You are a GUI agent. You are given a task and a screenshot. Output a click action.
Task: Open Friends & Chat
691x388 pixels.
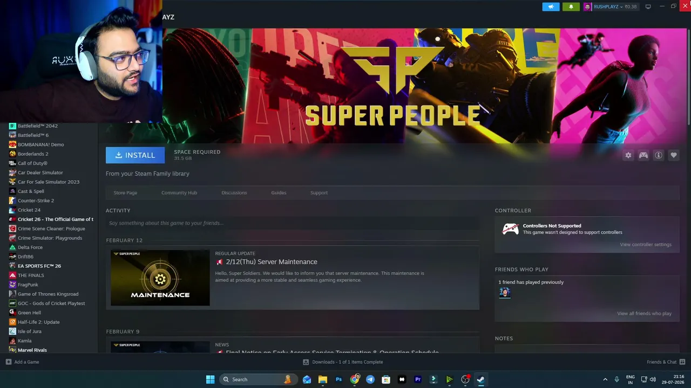[x=666, y=362]
